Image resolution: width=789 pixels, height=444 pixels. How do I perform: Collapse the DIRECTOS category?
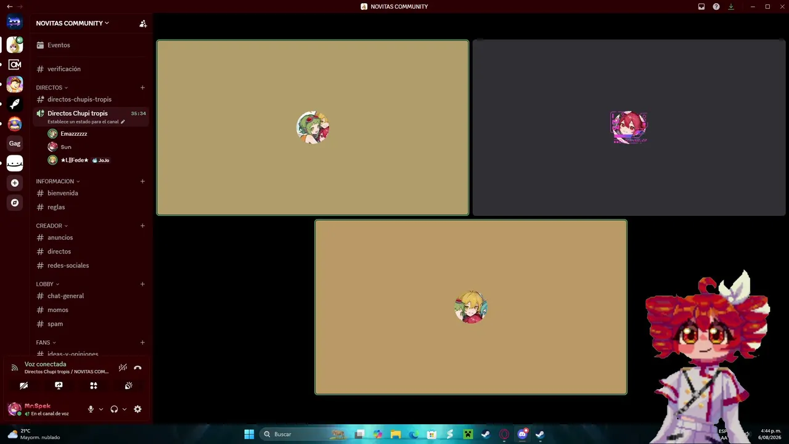(52, 88)
